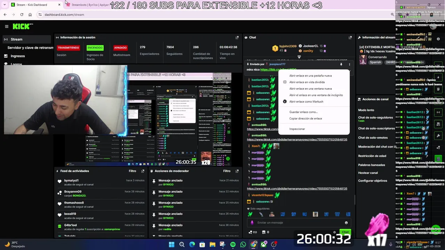Click the ibb.co link in pinned message

278,70
